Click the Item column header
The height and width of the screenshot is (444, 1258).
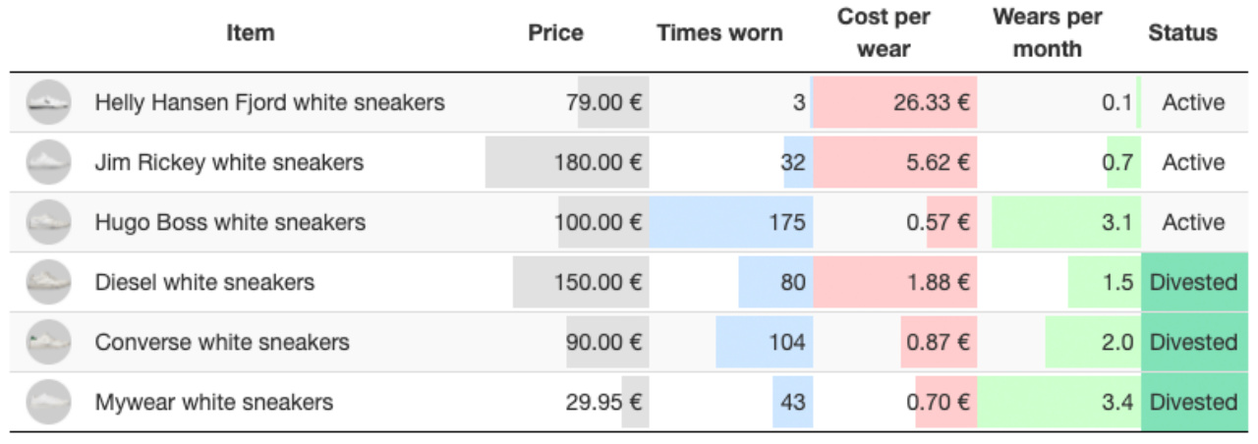coord(251,32)
